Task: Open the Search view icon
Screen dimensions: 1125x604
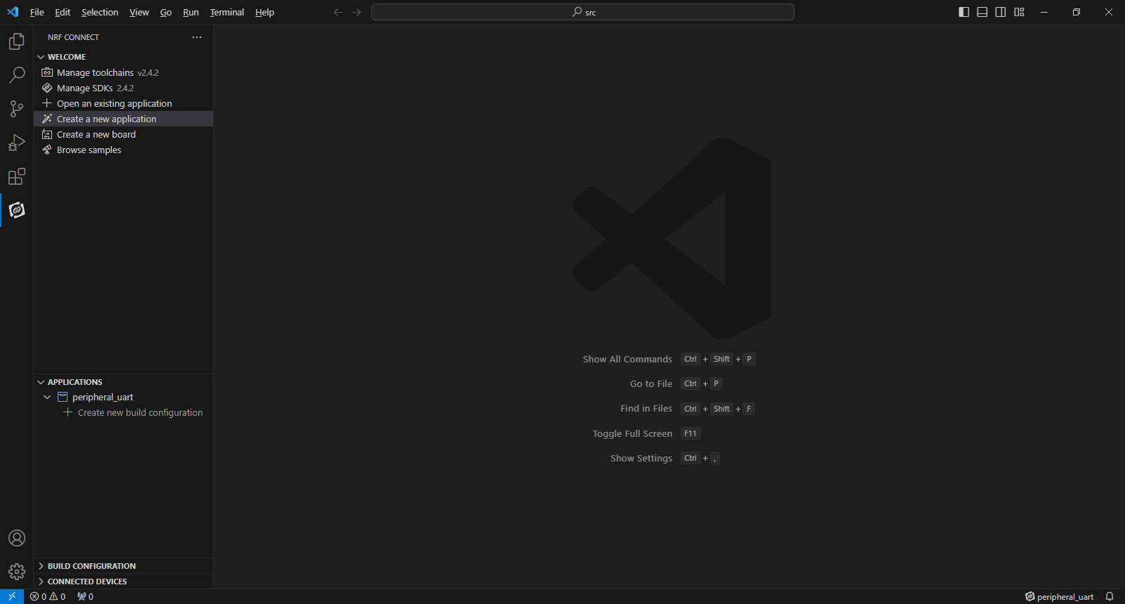Action: (x=17, y=75)
